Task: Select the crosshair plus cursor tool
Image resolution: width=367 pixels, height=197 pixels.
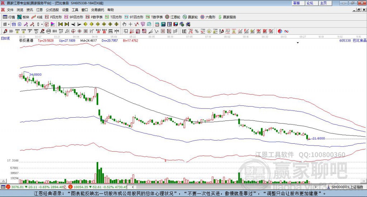Action: pyautogui.click(x=130, y=24)
